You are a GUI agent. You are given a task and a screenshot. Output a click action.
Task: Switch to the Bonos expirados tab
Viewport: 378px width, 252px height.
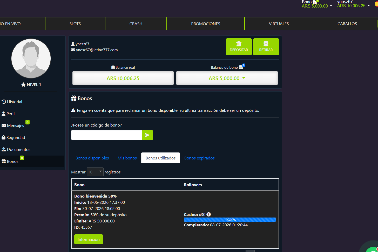point(199,158)
